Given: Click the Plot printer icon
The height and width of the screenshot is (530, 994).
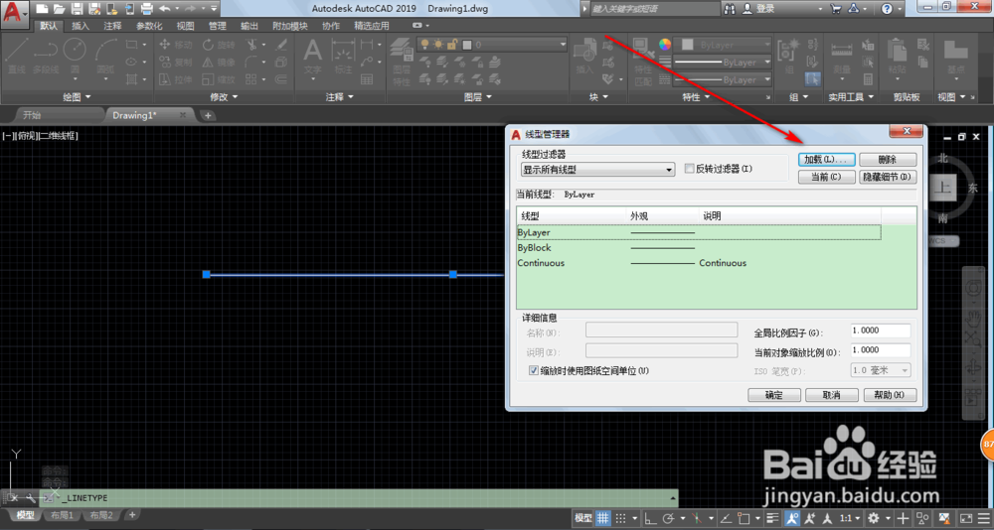Looking at the screenshot, I should 147,9.
